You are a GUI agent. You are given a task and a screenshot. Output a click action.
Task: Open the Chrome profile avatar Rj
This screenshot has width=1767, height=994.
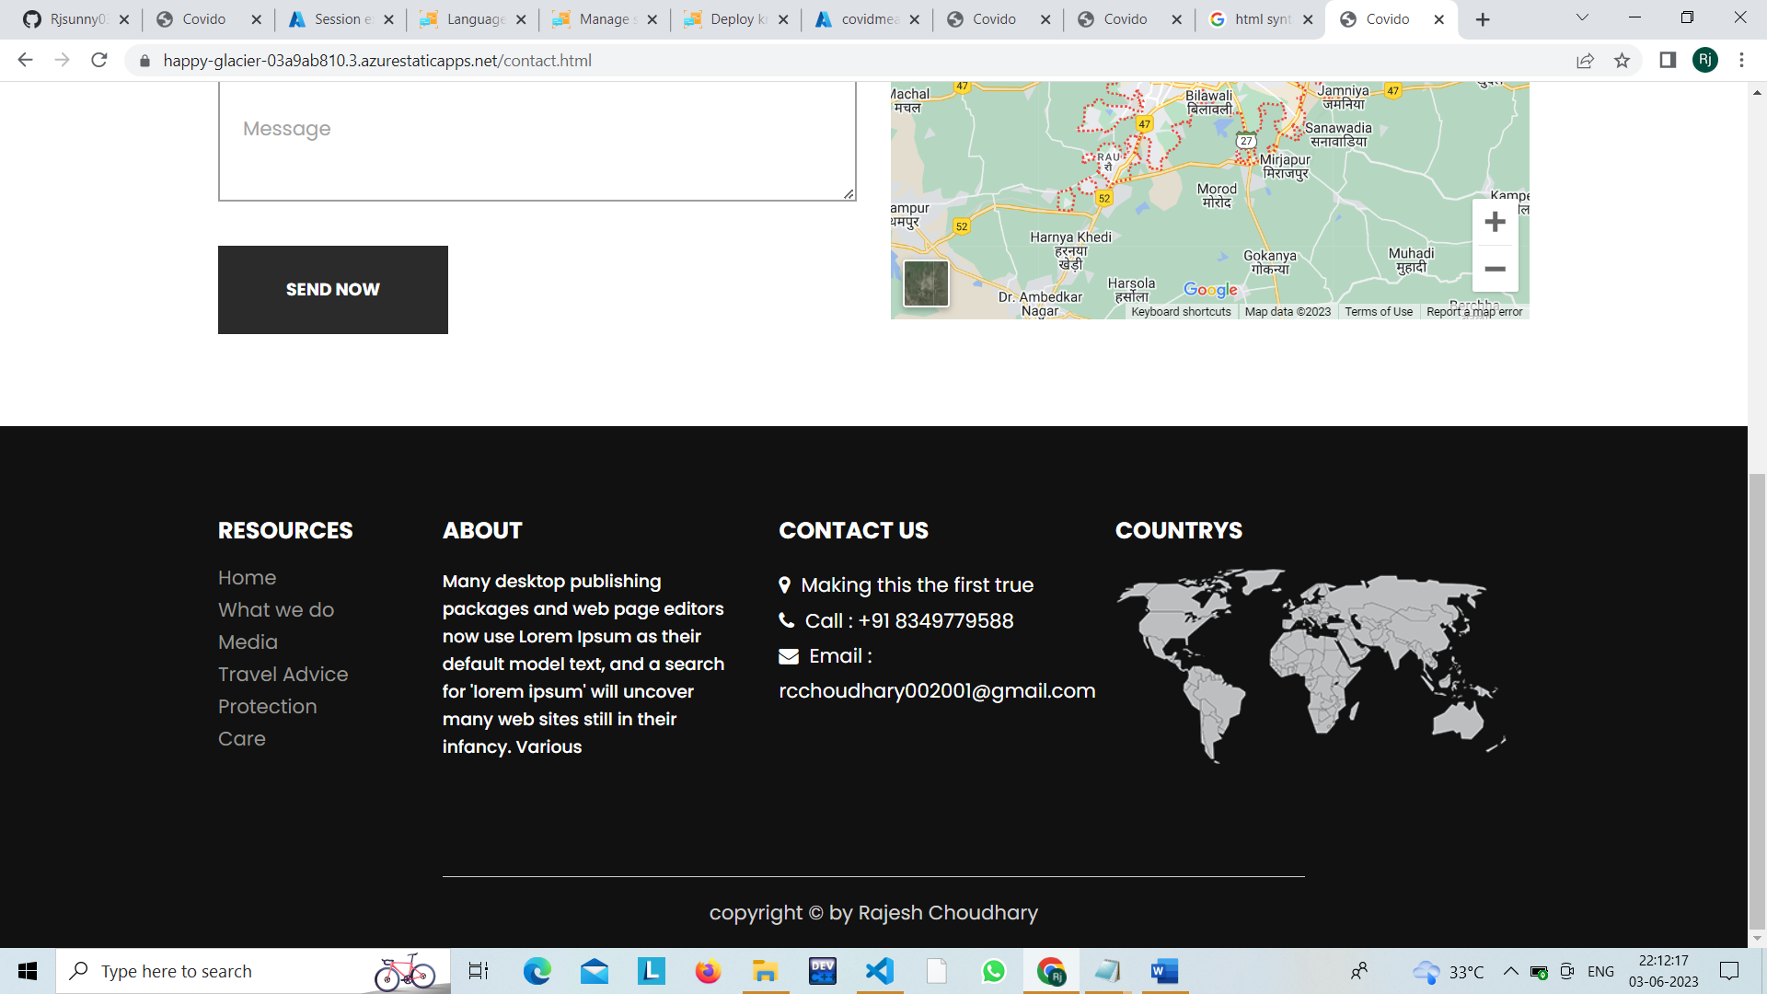click(1706, 61)
